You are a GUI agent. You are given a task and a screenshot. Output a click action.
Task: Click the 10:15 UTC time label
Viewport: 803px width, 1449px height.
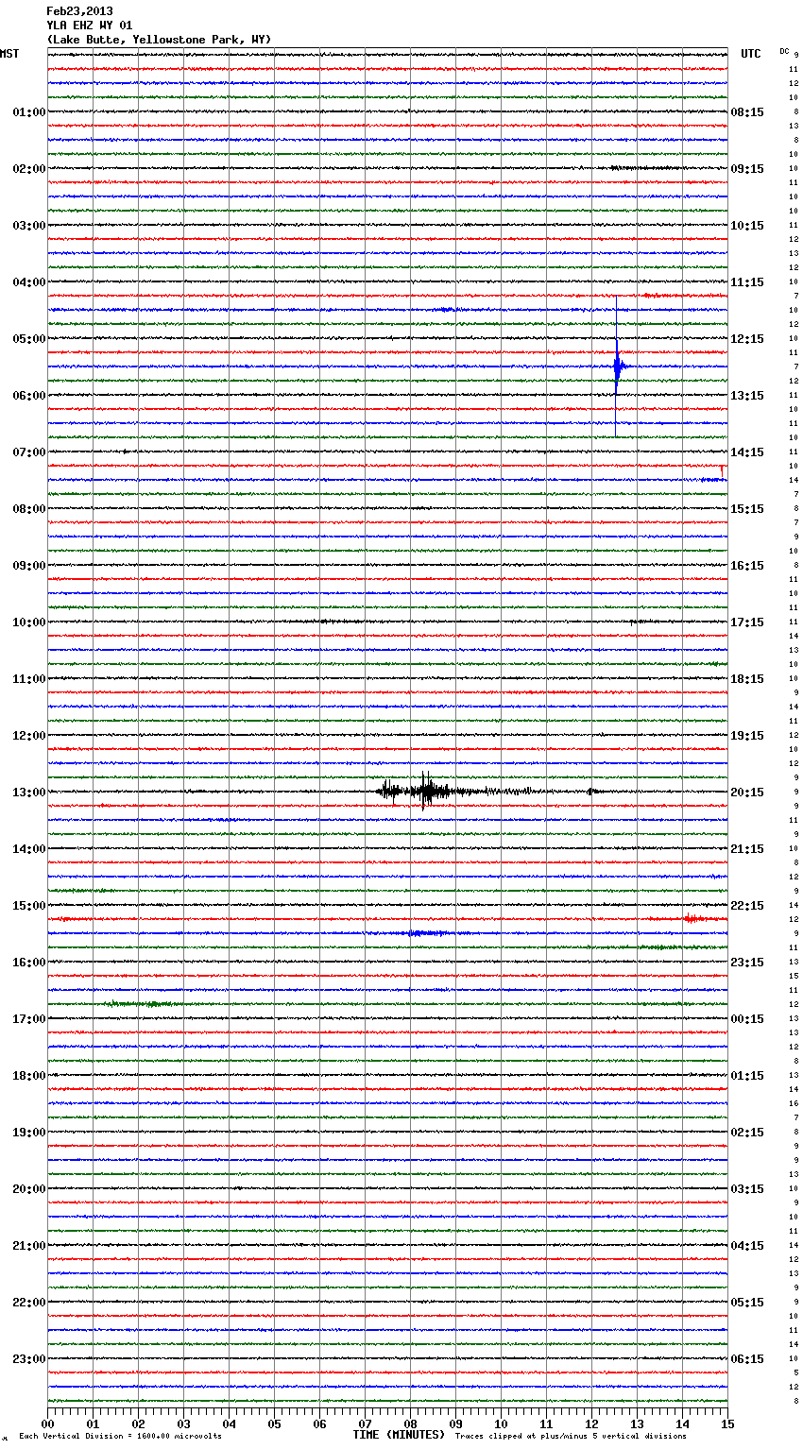pos(747,226)
